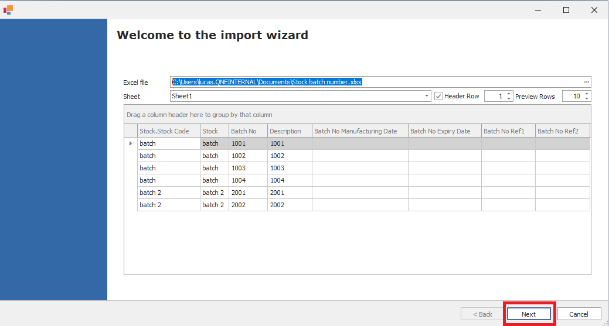The height and width of the screenshot is (326, 609).
Task: Click Batch No Ref2 column header
Action: point(563,131)
